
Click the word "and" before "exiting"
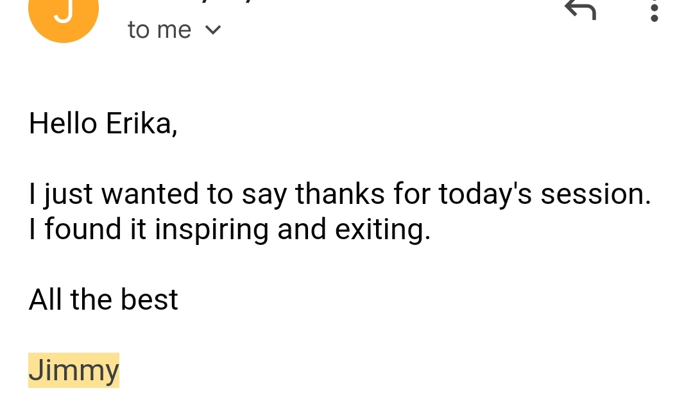coord(302,229)
